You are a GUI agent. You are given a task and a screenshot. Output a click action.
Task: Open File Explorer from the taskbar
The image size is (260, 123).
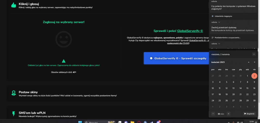coord(132,122)
